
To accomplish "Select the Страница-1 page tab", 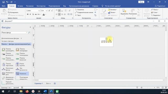I will (39, 84).
